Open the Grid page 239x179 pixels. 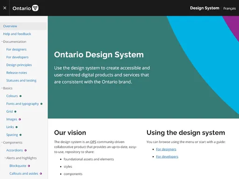pos(9,111)
